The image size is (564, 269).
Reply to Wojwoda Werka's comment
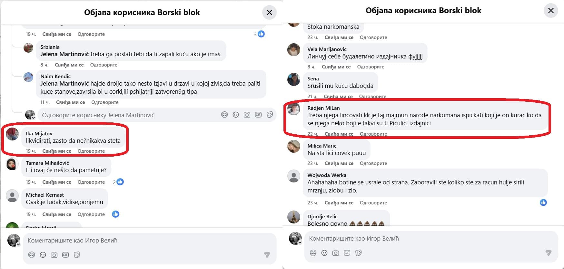(x=373, y=202)
